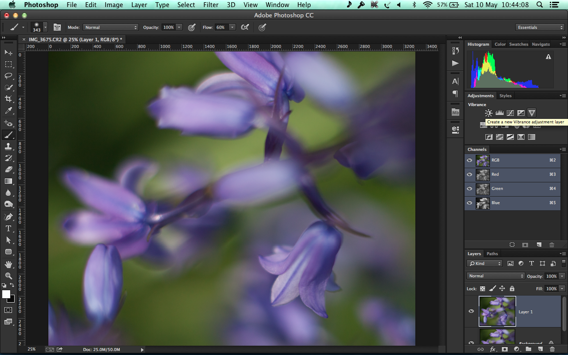Create a Curves adjustment layer

(510, 113)
